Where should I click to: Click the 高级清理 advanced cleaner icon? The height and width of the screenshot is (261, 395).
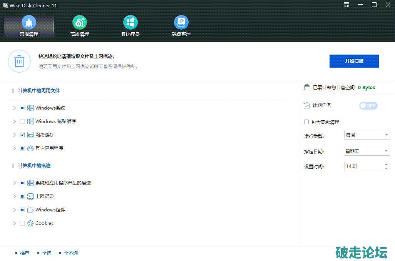click(x=80, y=23)
